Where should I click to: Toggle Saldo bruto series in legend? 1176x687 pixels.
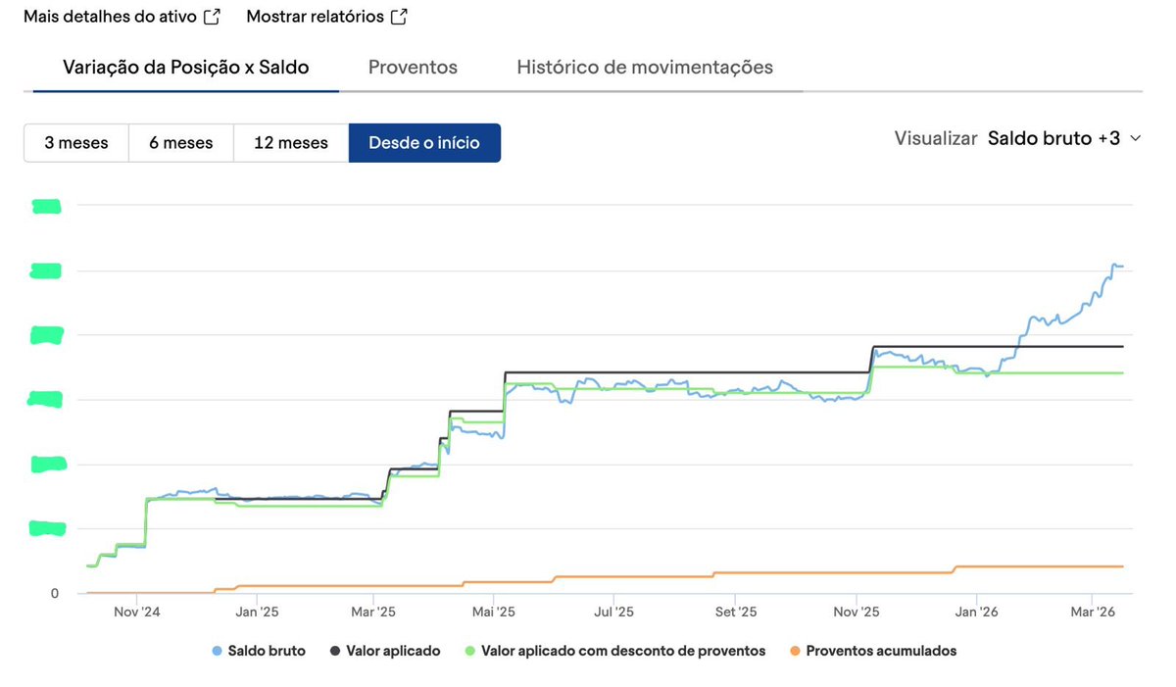[x=259, y=651]
